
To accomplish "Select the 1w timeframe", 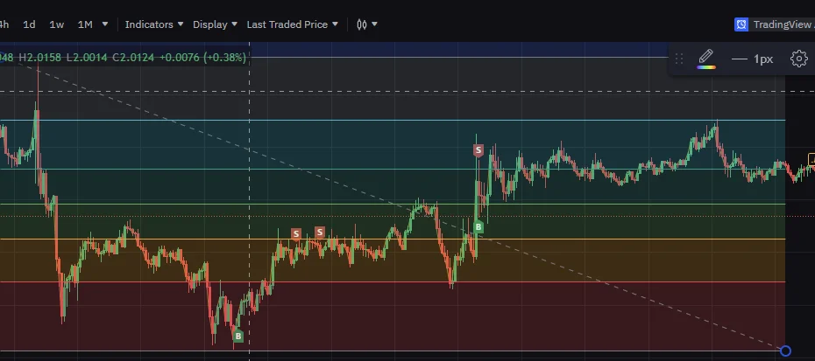I will tap(57, 24).
